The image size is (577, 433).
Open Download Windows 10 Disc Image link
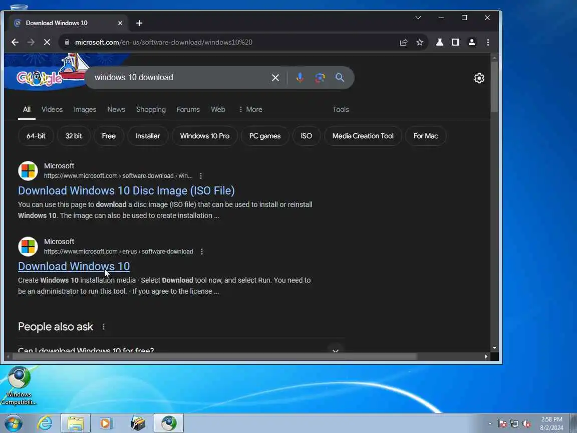(x=126, y=191)
